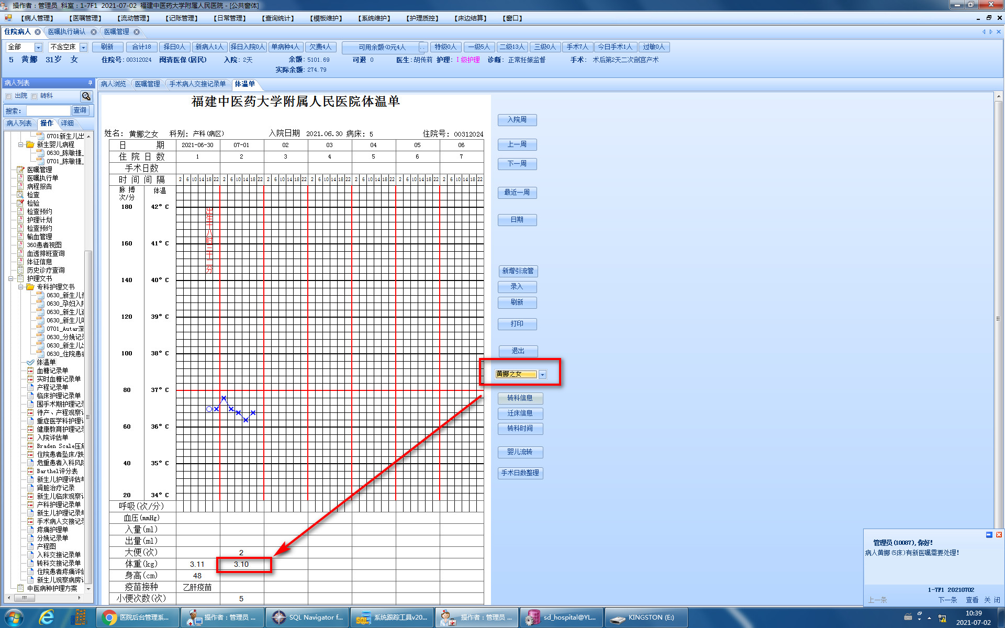
Task: Click the magnifier search icon in patient list
Action: click(86, 96)
